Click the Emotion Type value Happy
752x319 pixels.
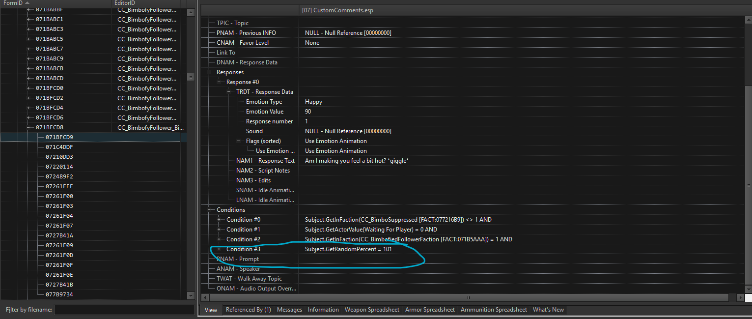[x=313, y=102]
